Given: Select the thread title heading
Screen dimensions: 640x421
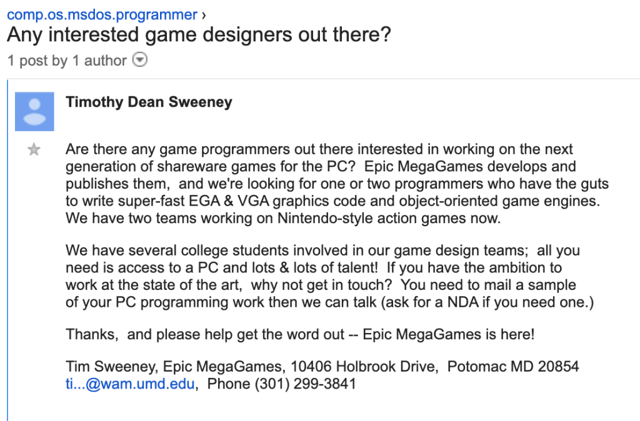Looking at the screenshot, I should coord(198,35).
